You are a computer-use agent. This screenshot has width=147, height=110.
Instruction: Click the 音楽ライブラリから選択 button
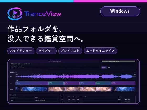[15, 64]
